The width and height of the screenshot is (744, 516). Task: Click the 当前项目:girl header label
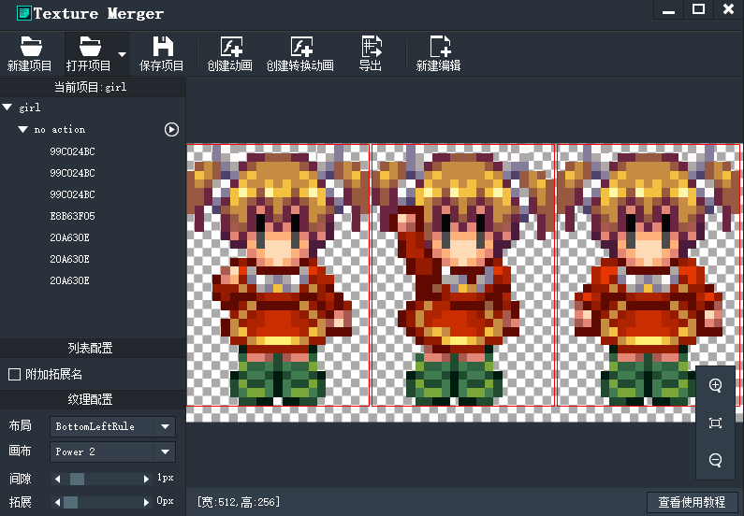90,87
